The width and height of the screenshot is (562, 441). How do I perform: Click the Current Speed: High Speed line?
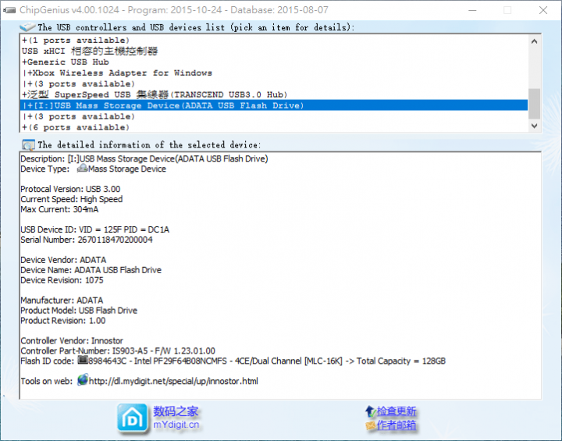[x=71, y=199]
